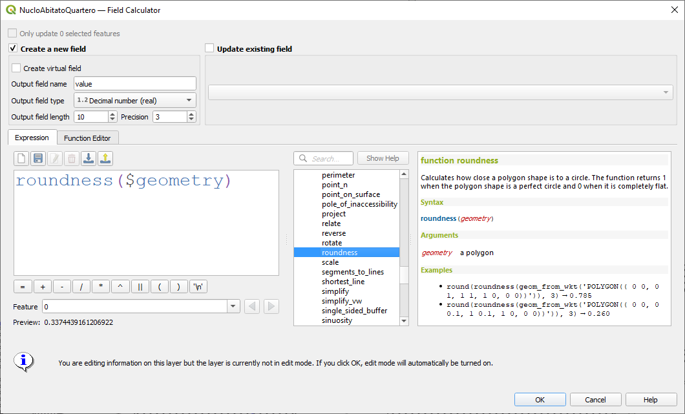Expand the Feature selection combo box
The width and height of the screenshot is (685, 414).
pos(233,306)
